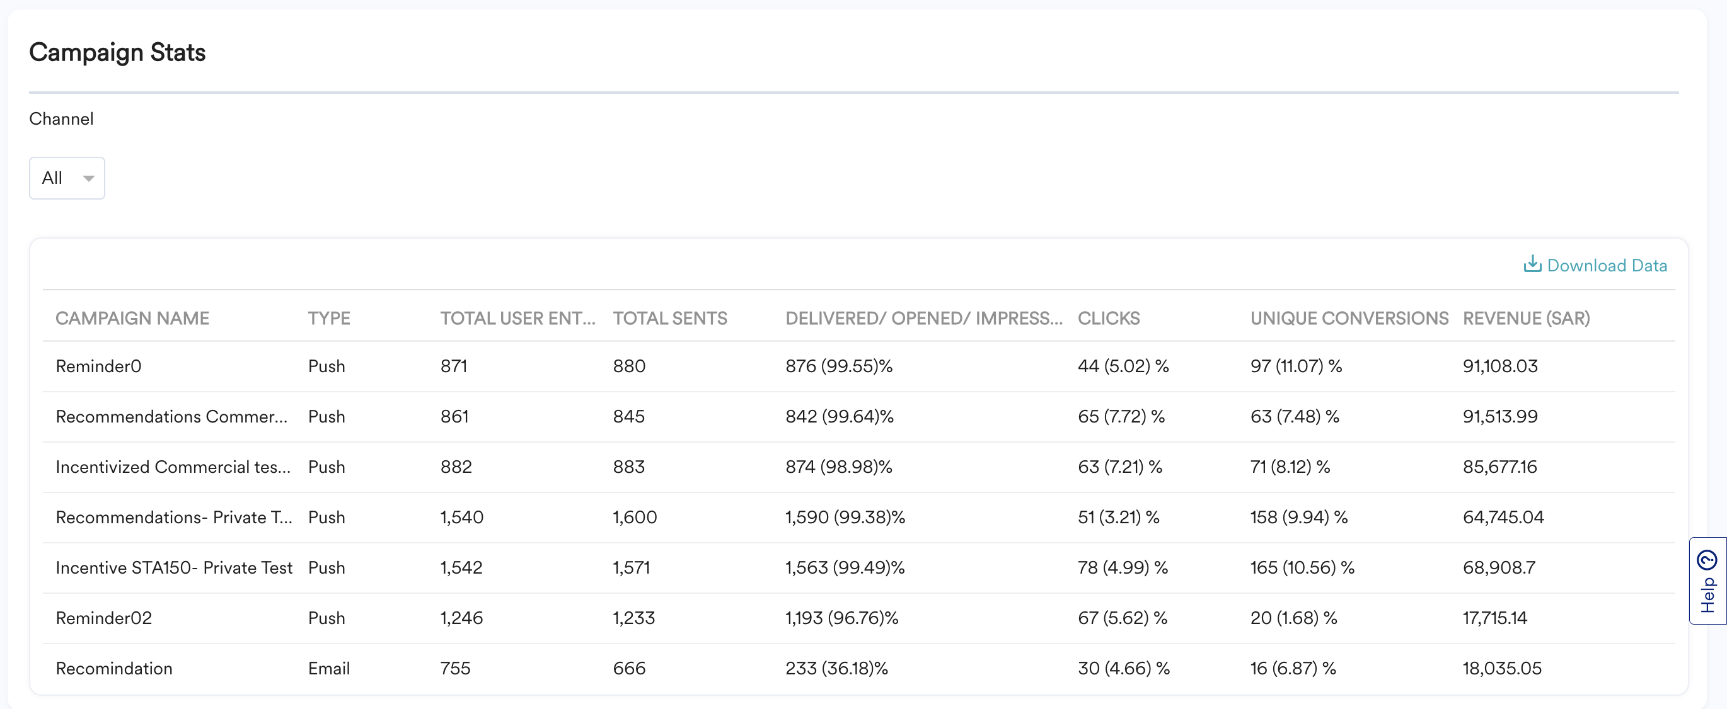Click the Type column header
The image size is (1727, 709).
tap(328, 319)
